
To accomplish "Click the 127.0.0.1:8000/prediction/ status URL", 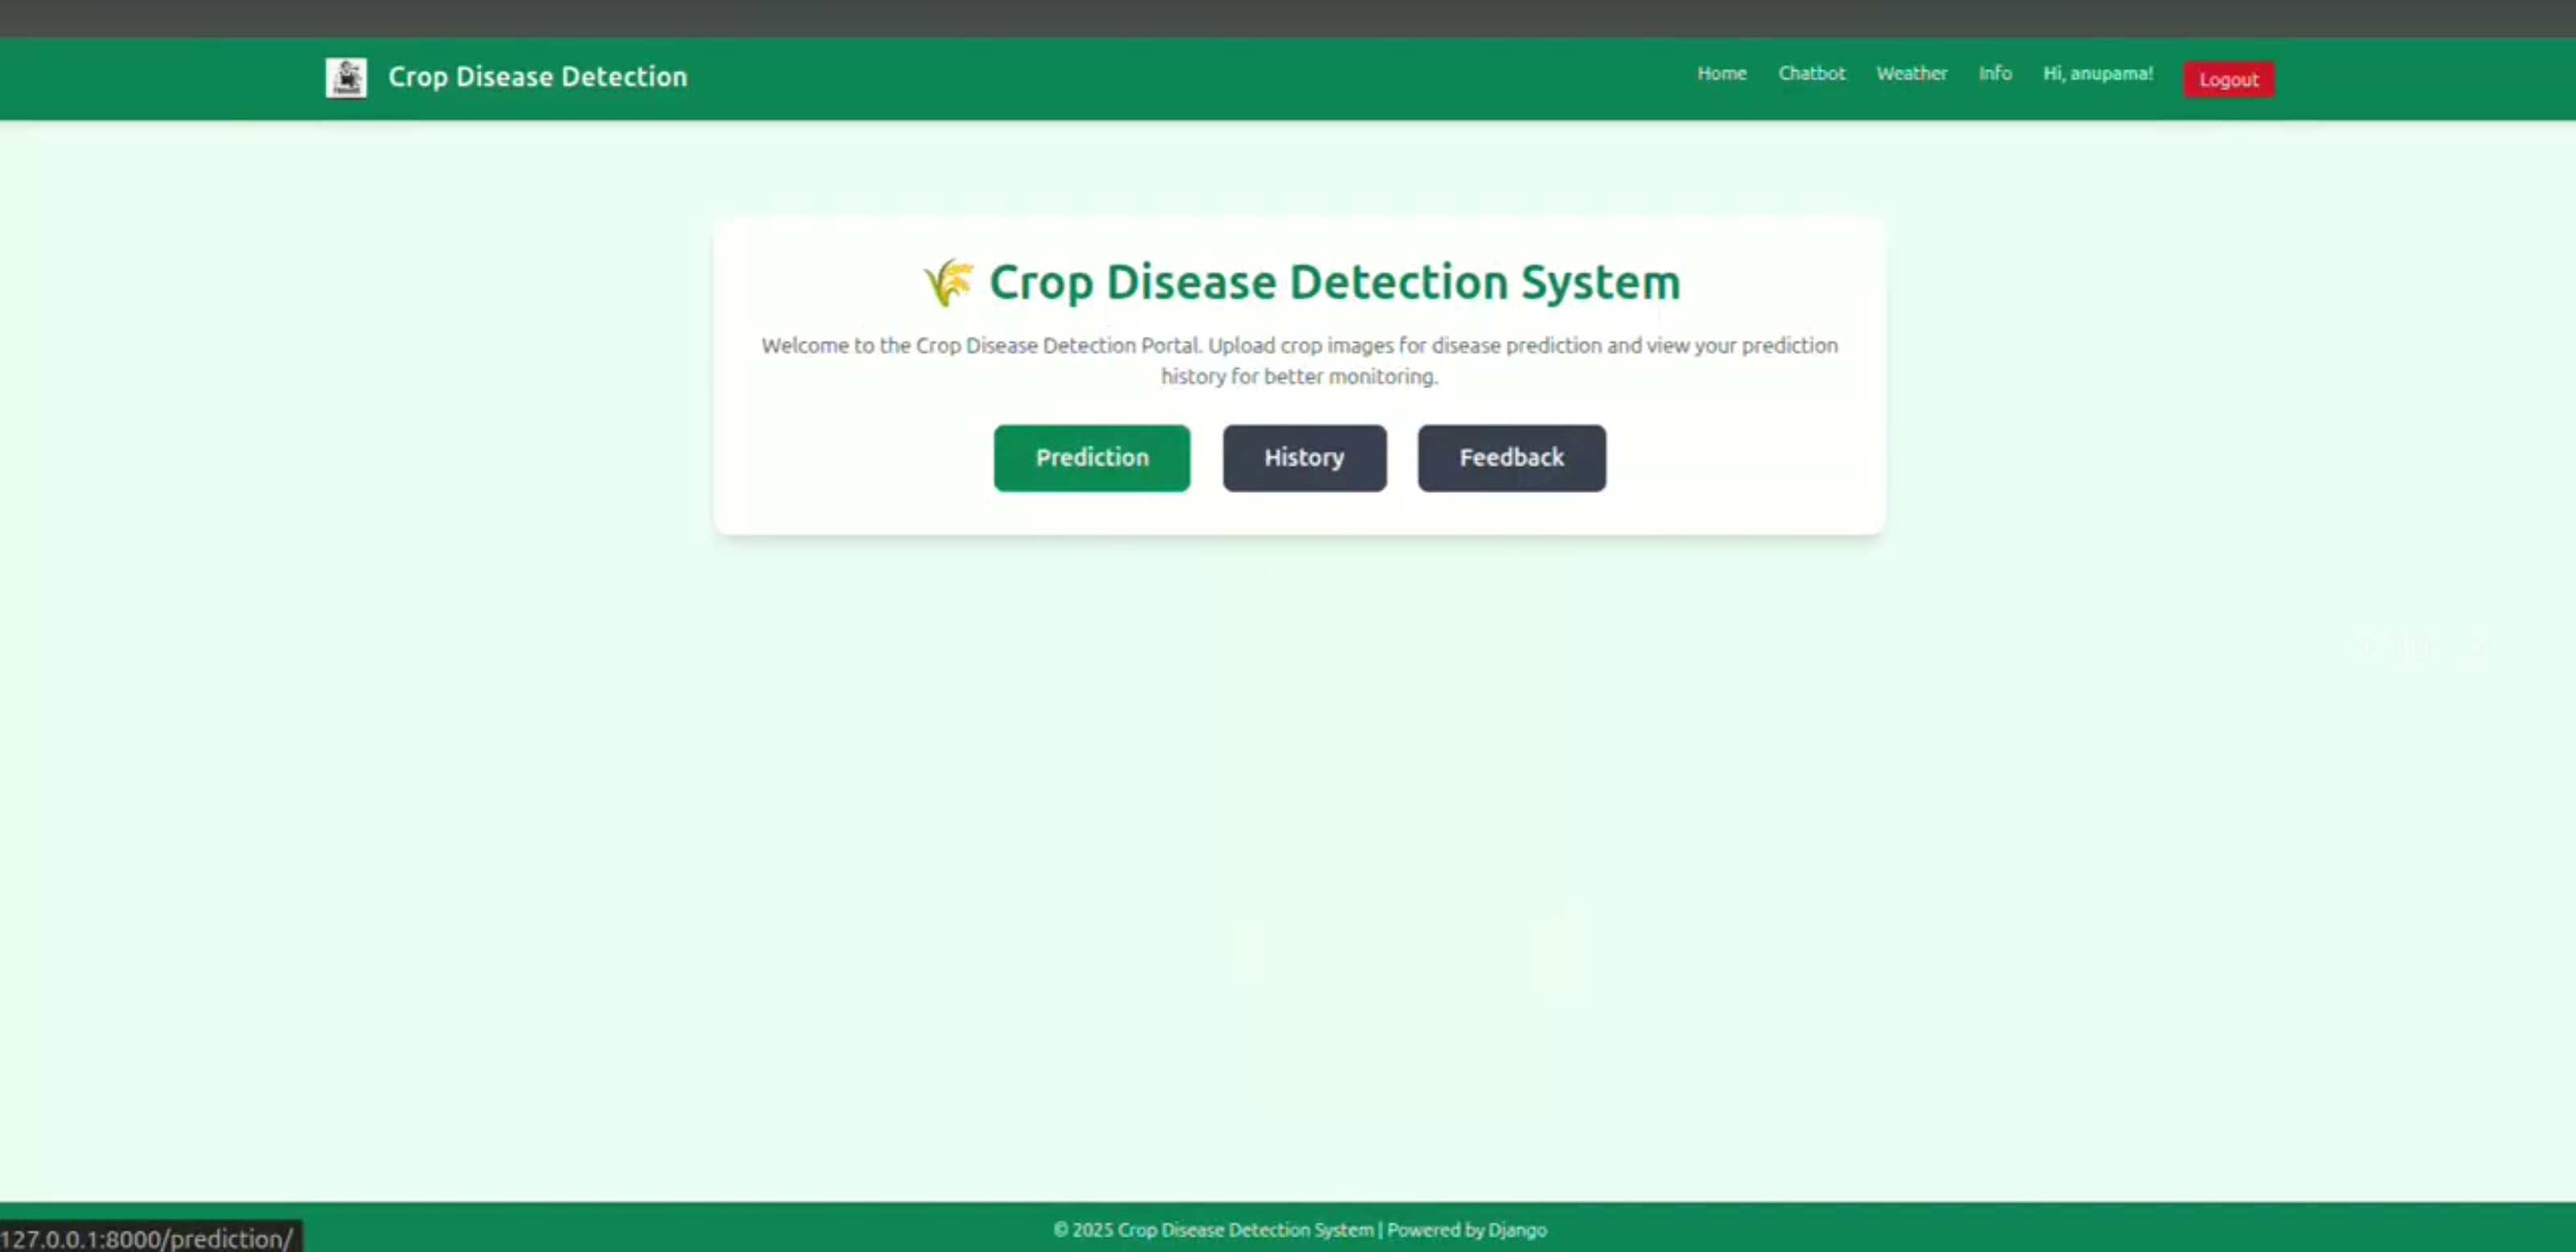I will pos(147,1238).
